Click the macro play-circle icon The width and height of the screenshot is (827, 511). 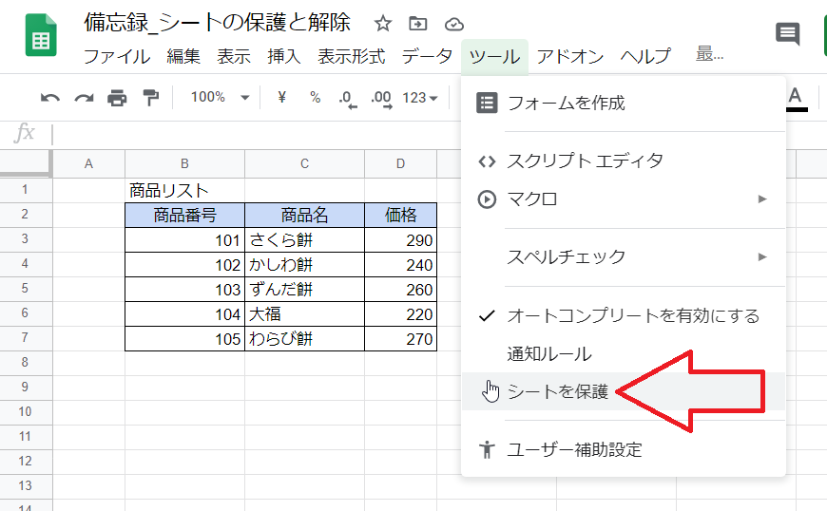pos(487,199)
